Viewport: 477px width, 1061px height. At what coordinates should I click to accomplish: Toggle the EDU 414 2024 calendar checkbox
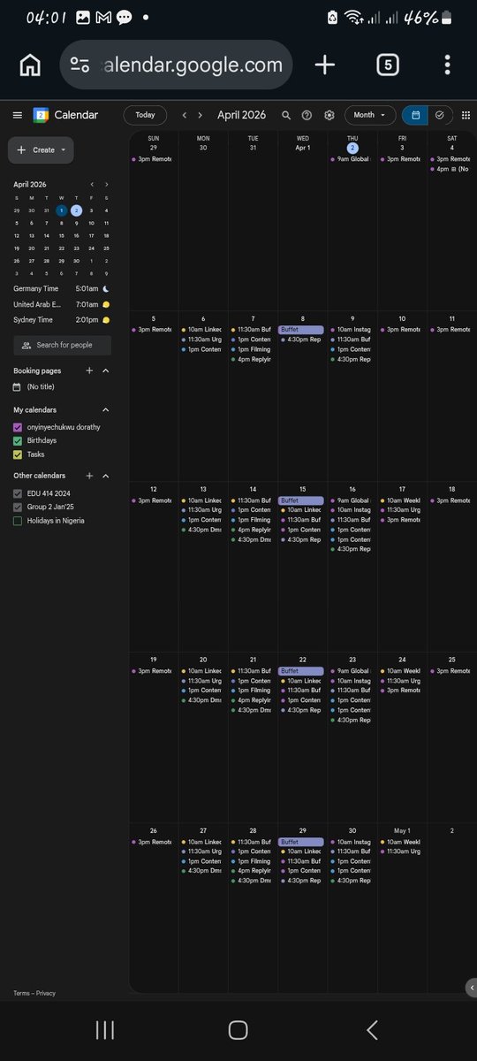(18, 493)
